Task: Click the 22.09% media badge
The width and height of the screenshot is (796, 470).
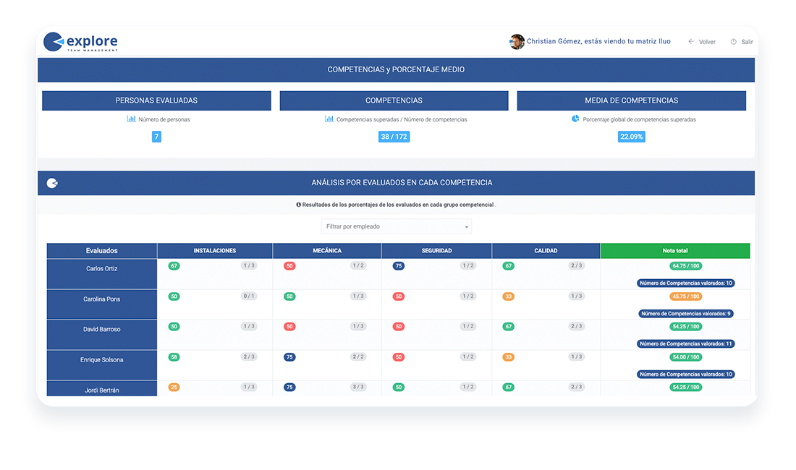Action: (x=632, y=137)
